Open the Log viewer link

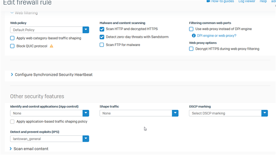247,1
